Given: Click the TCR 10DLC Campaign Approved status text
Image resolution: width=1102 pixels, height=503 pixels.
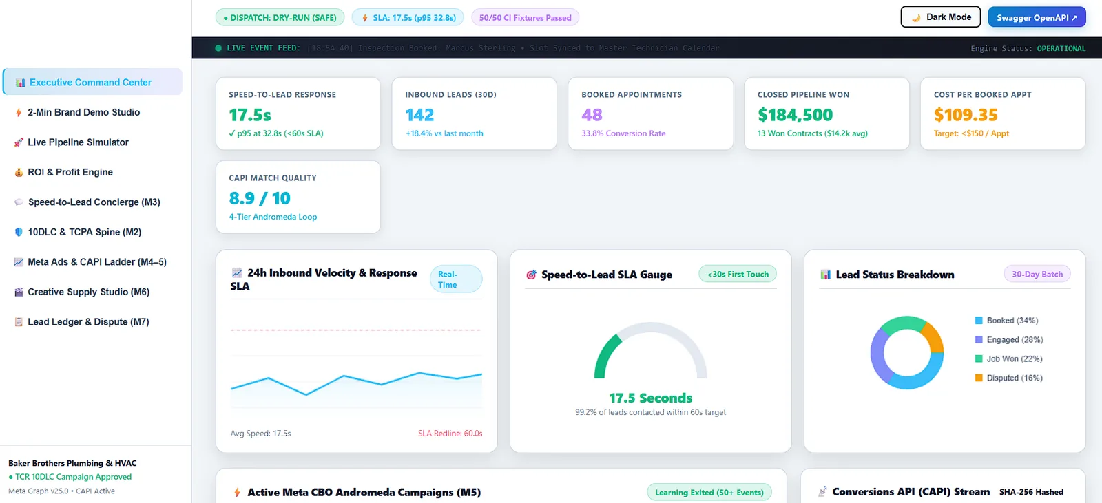Looking at the screenshot, I should pyautogui.click(x=73, y=477).
